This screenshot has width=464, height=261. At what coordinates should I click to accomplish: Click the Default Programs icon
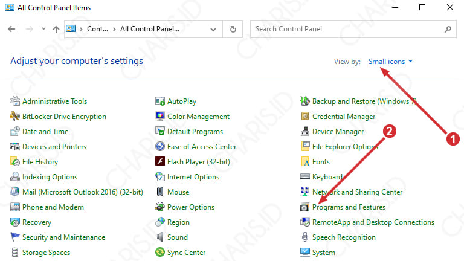point(160,131)
